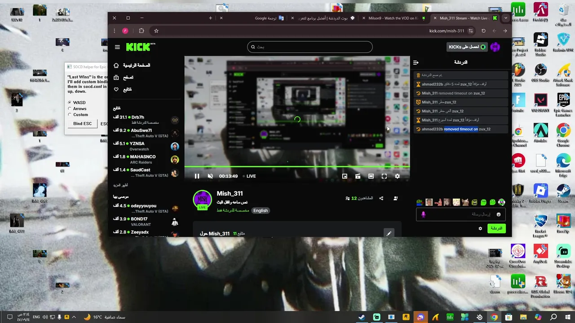The width and height of the screenshot is (575, 323).
Task: Switch to Milson9 VOD browser tab
Action: pyautogui.click(x=394, y=18)
